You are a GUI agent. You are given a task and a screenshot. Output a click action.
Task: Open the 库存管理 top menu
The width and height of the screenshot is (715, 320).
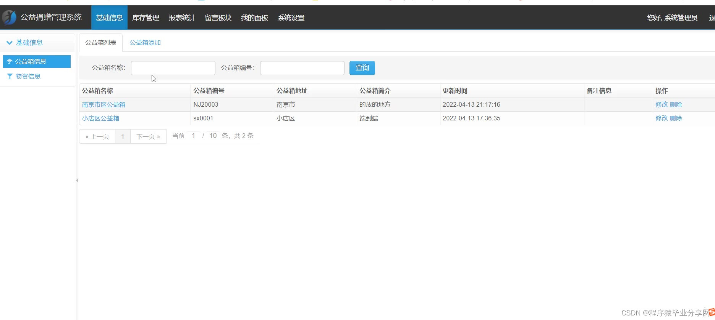pos(146,18)
